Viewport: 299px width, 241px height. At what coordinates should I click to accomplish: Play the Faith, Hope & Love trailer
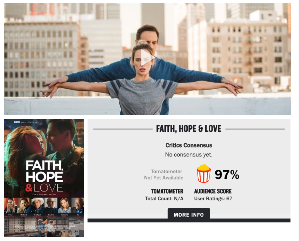tap(148, 57)
